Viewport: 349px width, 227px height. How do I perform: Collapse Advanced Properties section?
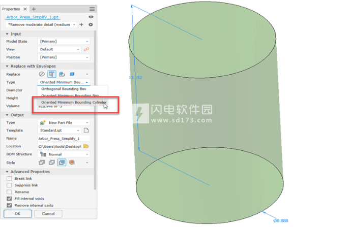(x=7, y=172)
